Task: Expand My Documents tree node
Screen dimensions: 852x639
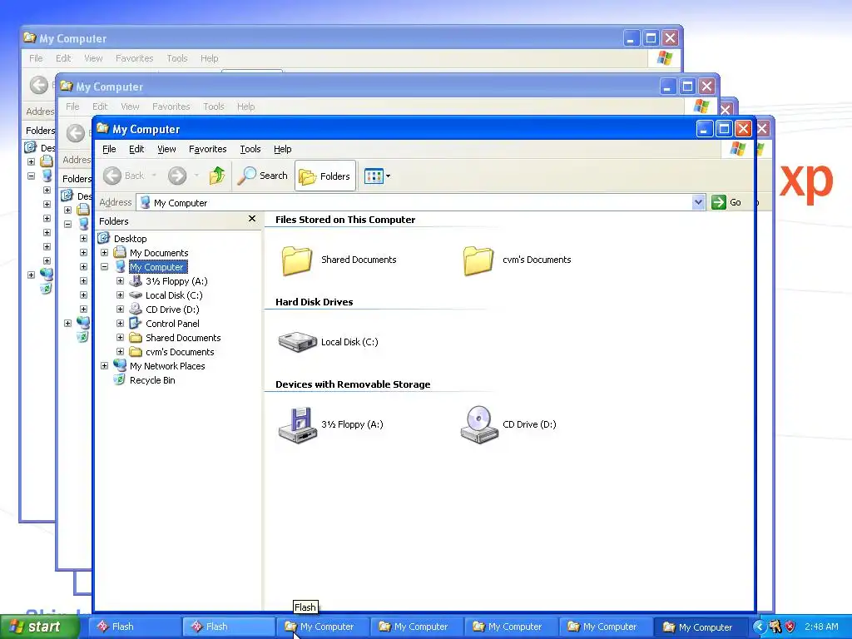Action: click(x=104, y=253)
